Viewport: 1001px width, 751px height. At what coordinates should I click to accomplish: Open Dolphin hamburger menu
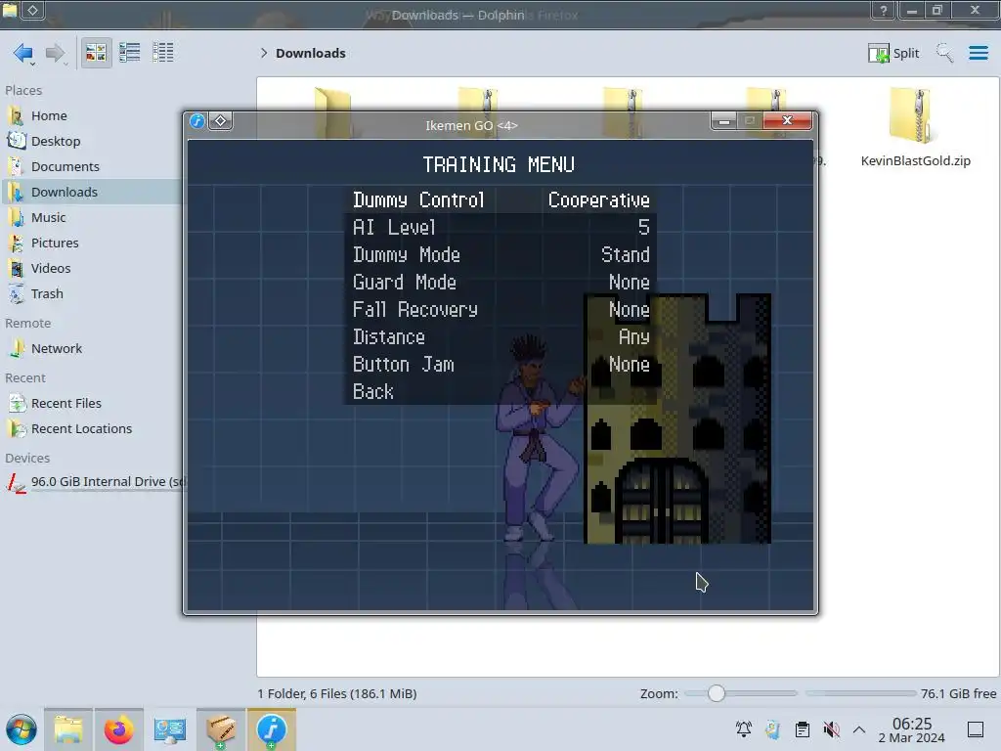pos(978,53)
